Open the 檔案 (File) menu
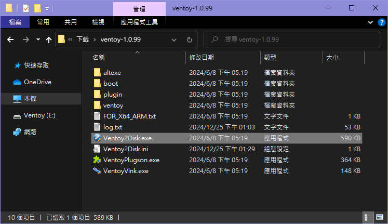Viewport: 388px width, 224px height. 15,22
